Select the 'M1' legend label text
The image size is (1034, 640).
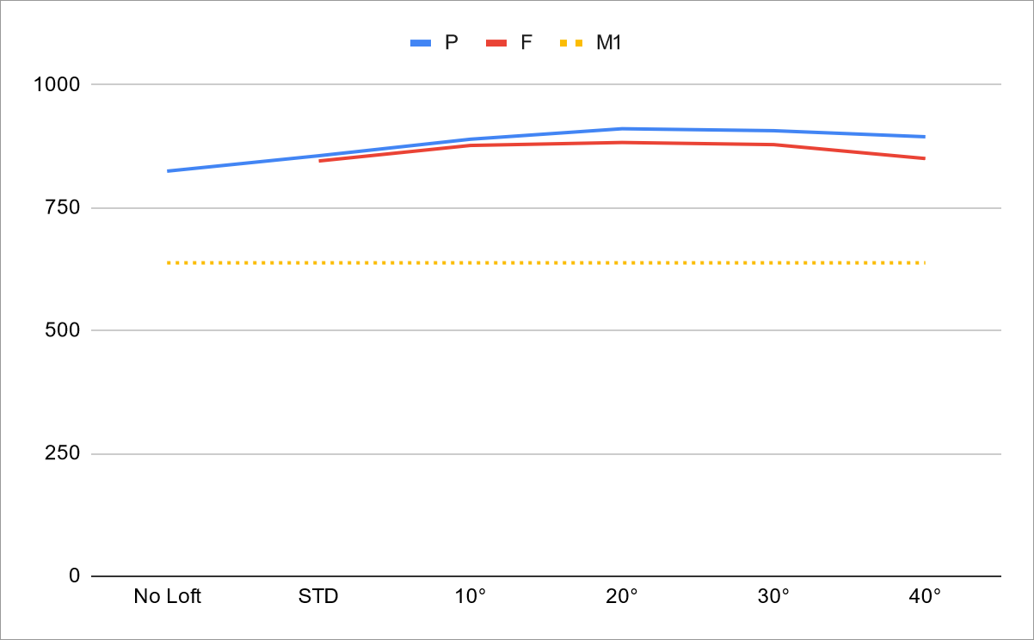coord(608,42)
